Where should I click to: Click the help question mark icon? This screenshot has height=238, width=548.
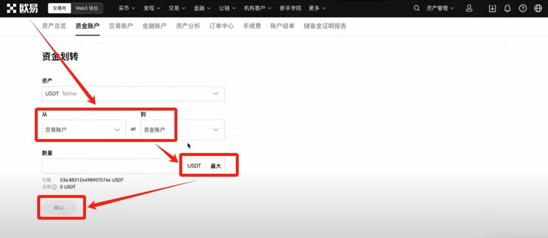click(x=522, y=8)
